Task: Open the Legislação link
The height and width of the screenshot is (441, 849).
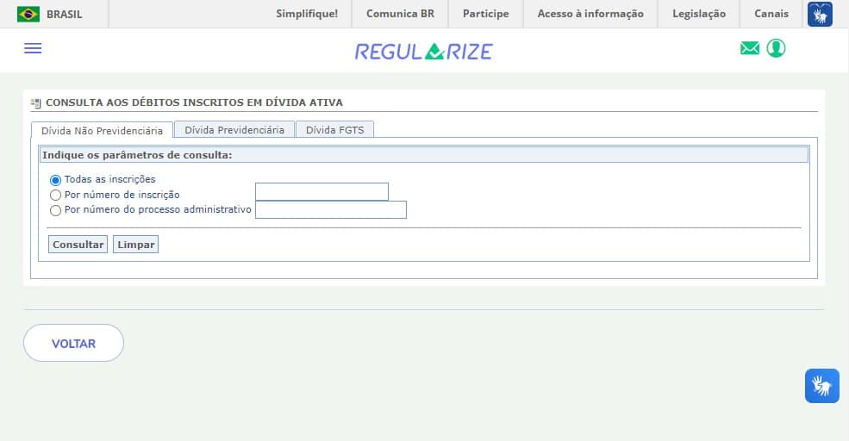Action: click(699, 14)
